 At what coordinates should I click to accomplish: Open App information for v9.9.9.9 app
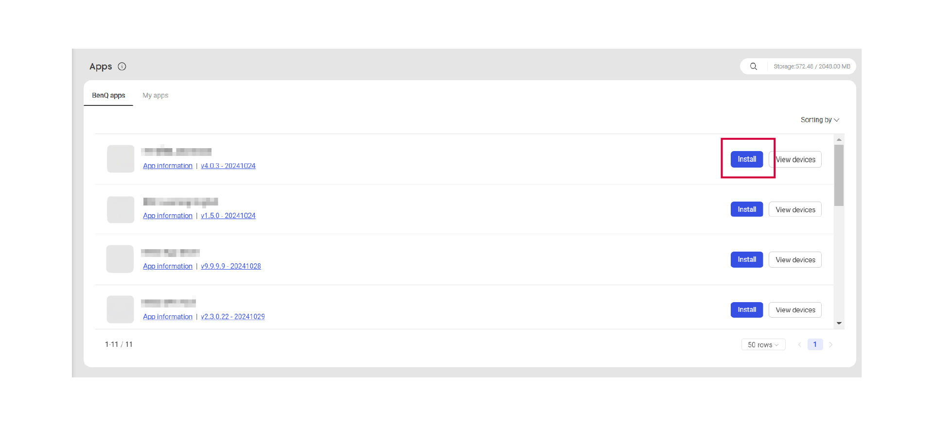(168, 266)
